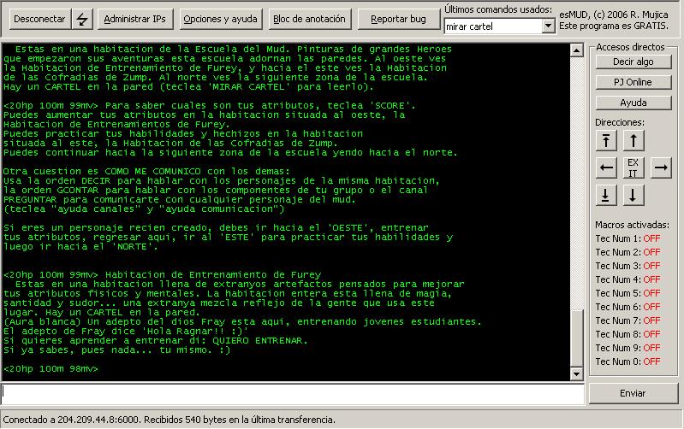The image size is (684, 429).
Task: Click the EXIT button between direction arrows
Action: coord(633,167)
